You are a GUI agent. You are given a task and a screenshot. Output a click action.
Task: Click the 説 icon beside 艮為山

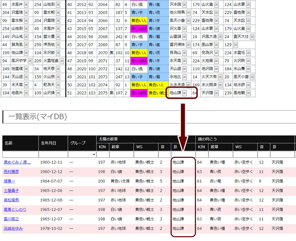coord(184,53)
